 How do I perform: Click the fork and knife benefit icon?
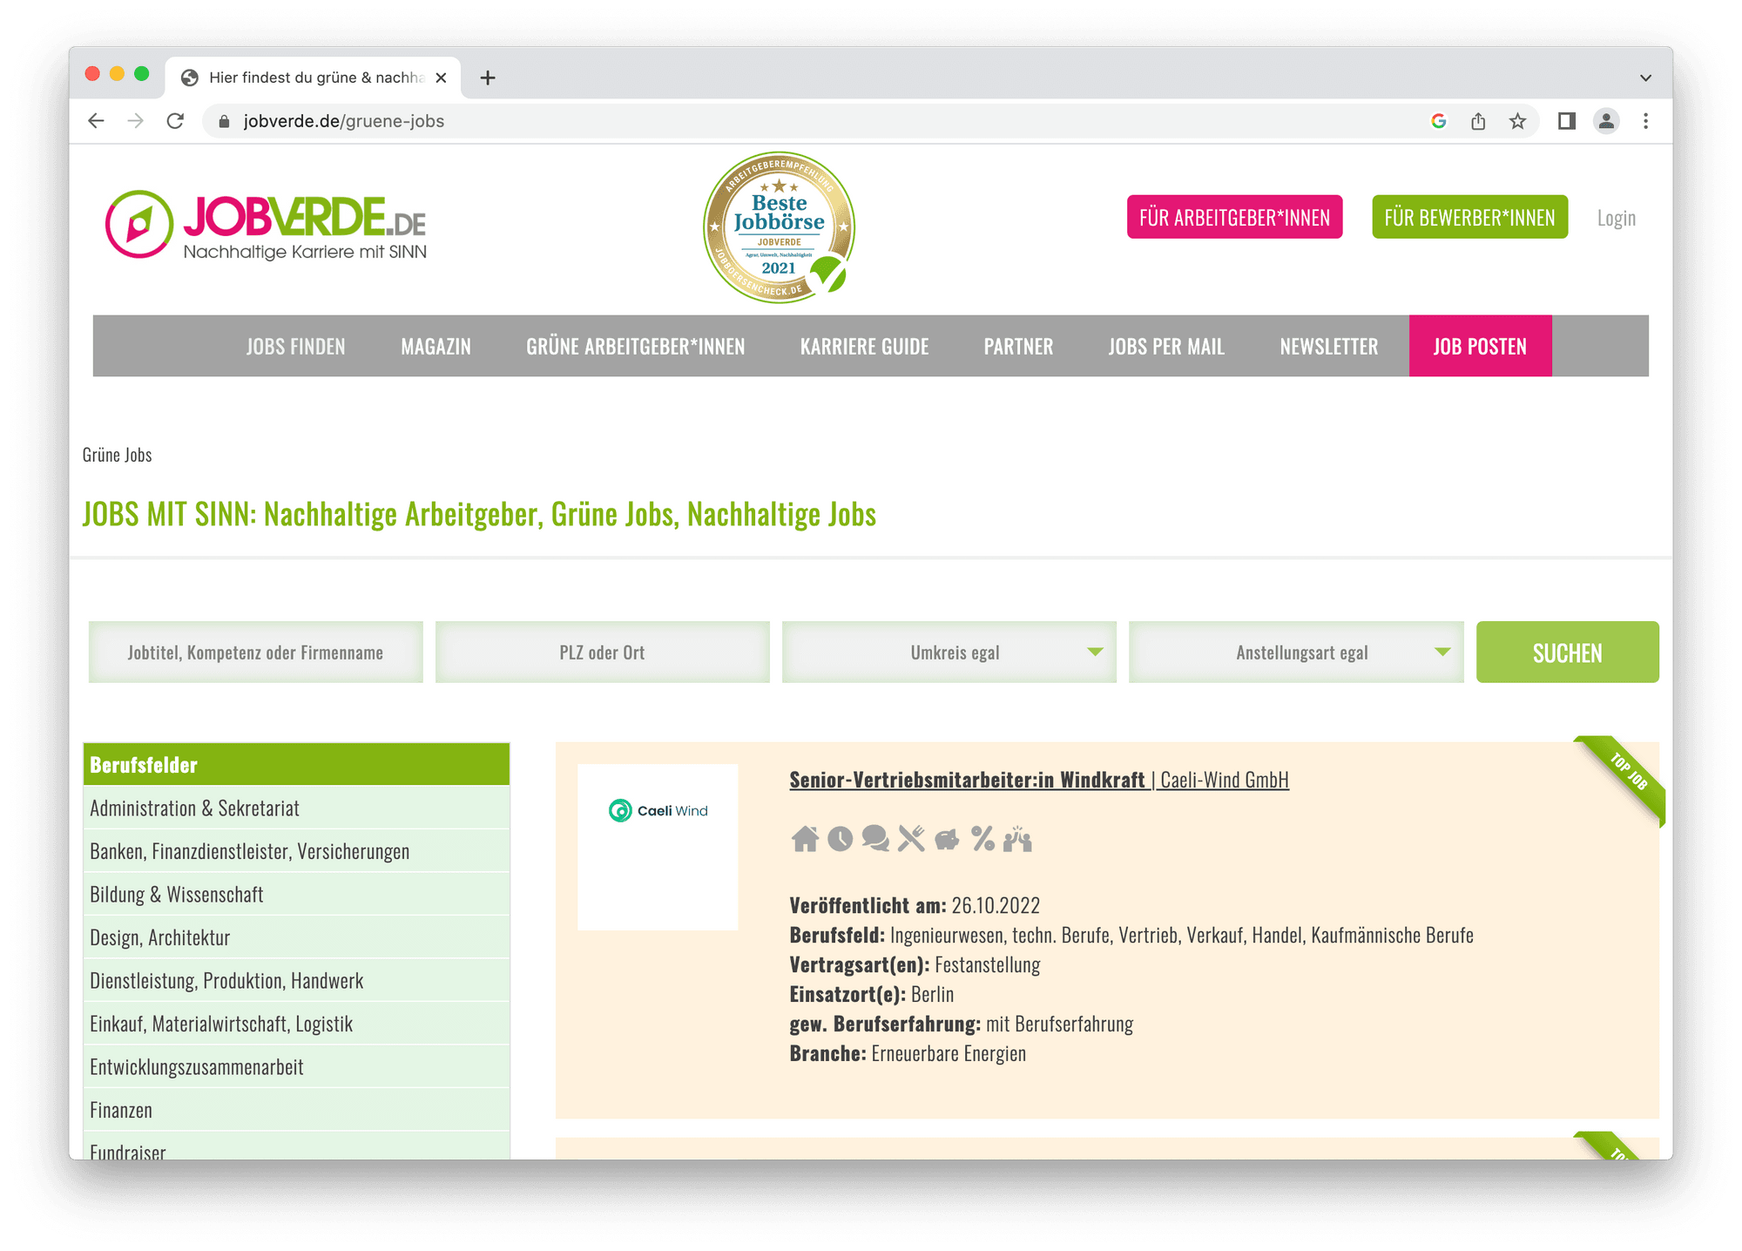911,839
